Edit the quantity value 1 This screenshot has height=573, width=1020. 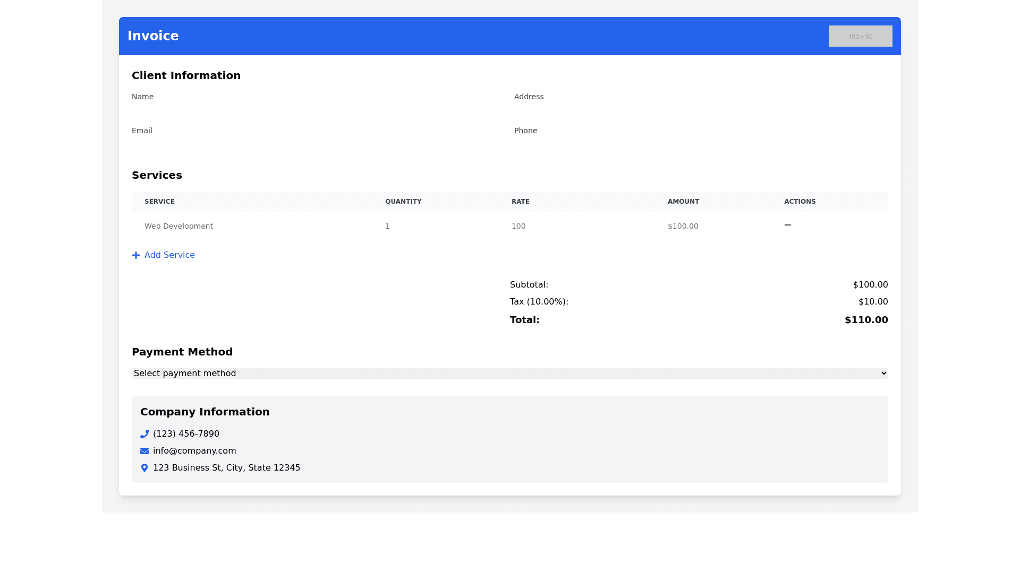click(388, 226)
